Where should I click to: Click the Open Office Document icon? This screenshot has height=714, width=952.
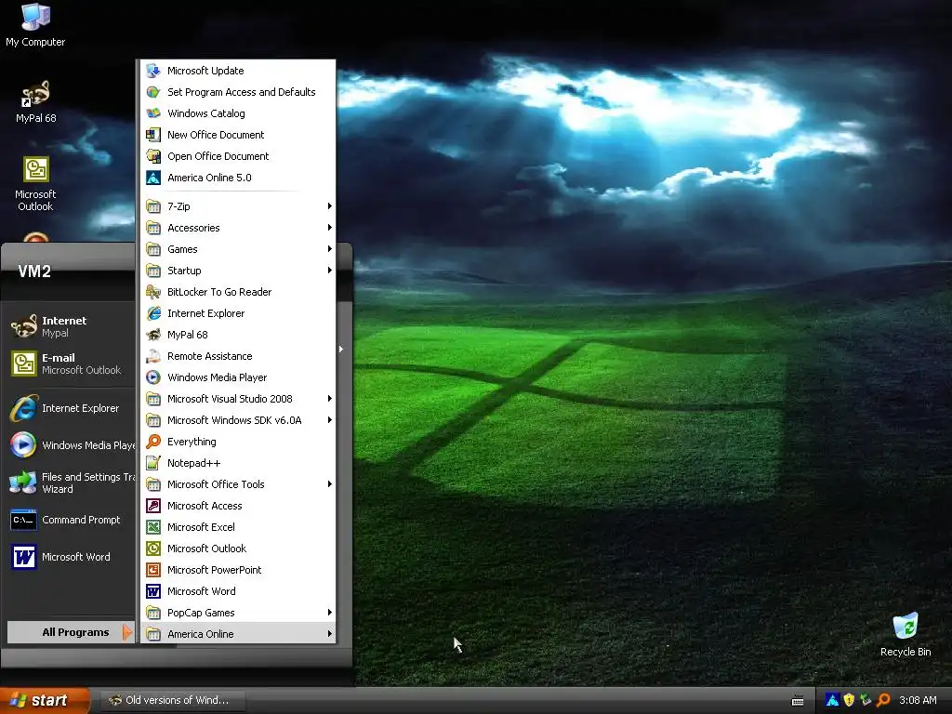tap(153, 156)
